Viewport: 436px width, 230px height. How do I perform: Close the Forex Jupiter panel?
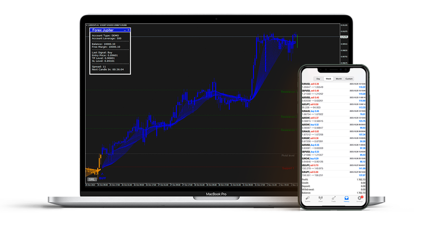(x=128, y=30)
